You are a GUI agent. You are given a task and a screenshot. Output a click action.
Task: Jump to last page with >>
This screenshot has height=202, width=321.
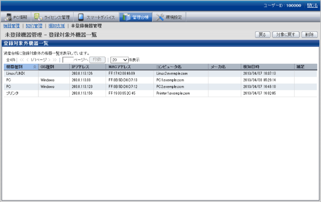point(54,60)
